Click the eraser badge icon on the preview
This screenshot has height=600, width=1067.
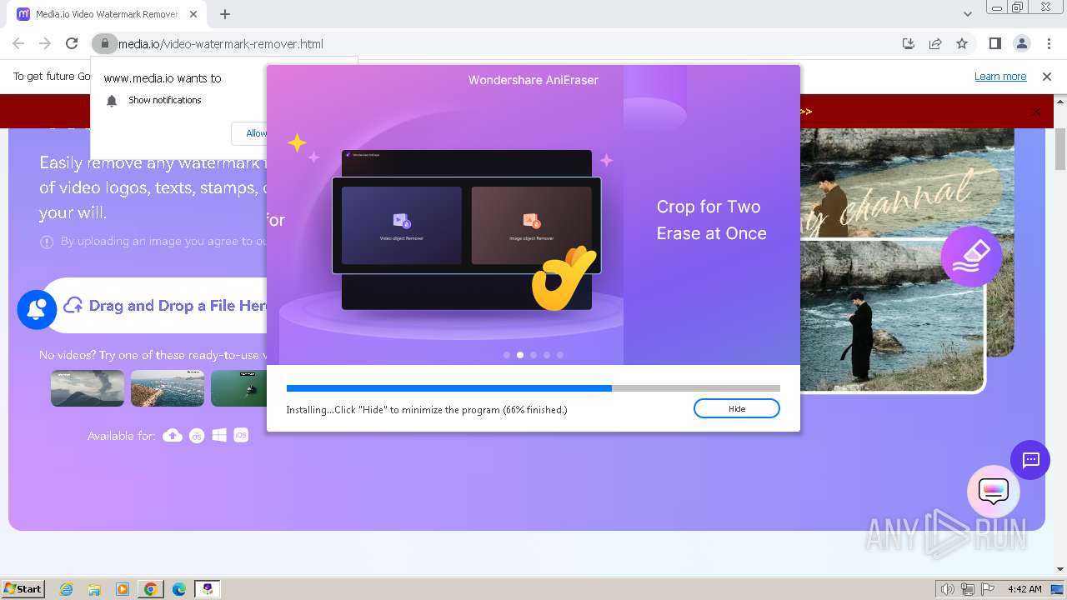click(x=971, y=257)
